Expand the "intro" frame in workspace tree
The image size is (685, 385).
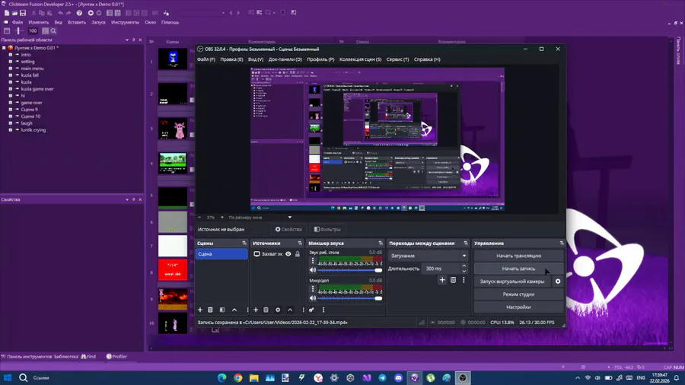[11, 55]
